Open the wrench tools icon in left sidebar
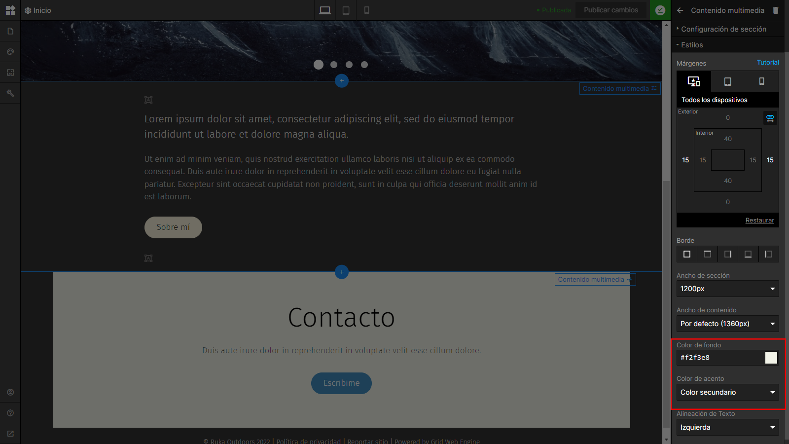This screenshot has height=444, width=789. click(10, 93)
